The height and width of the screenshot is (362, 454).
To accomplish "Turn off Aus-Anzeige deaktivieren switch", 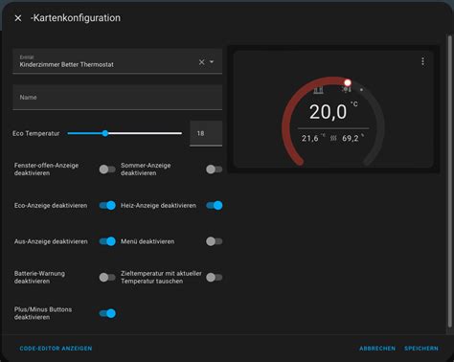I will pyautogui.click(x=107, y=241).
